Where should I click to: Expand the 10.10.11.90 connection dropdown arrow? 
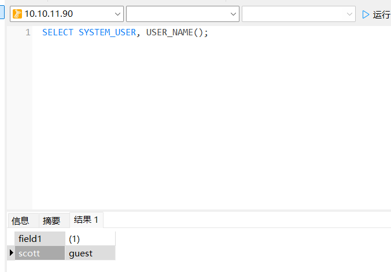point(117,14)
